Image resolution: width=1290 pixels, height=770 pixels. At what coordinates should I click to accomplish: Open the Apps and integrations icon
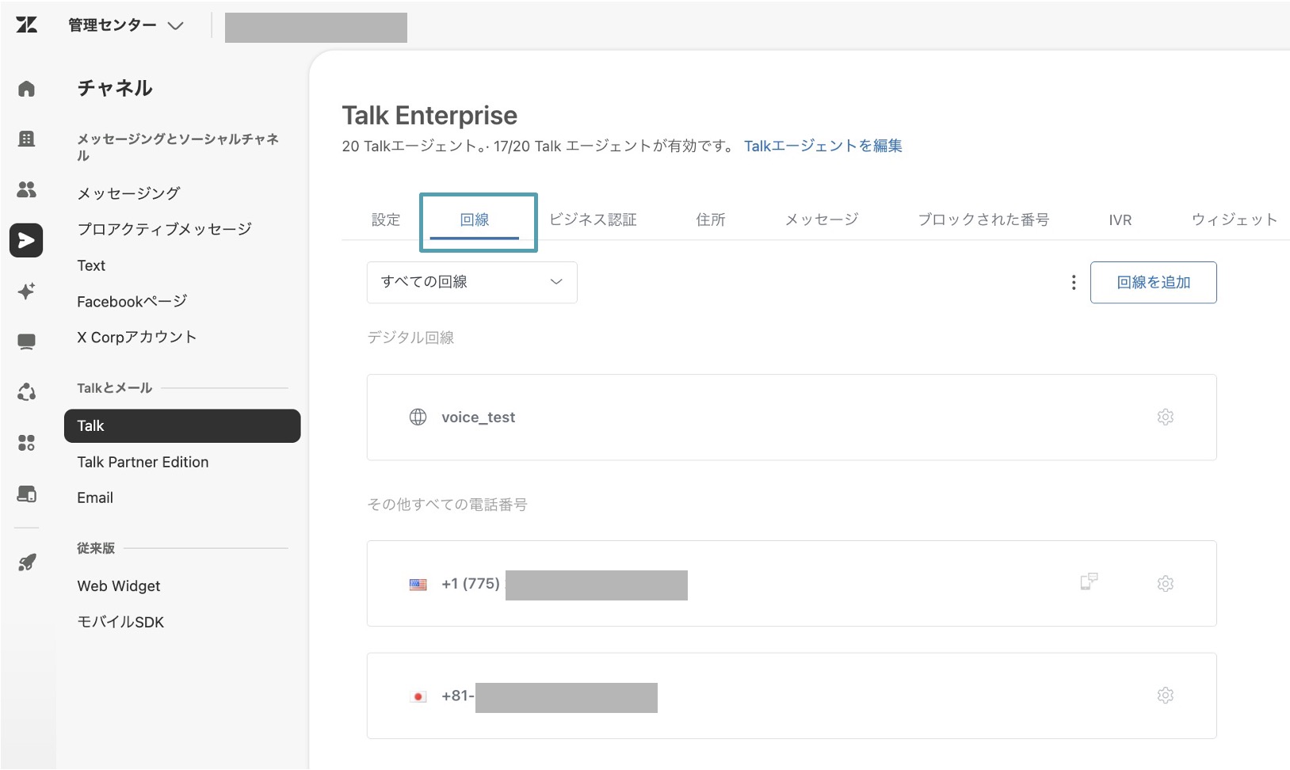[x=26, y=443]
